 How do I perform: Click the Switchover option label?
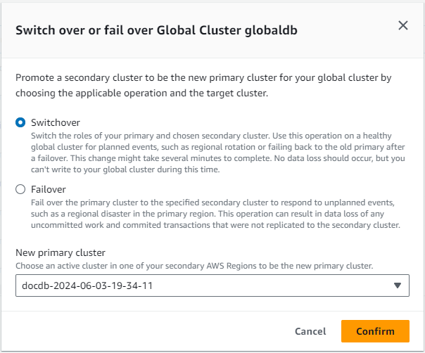tap(54, 122)
